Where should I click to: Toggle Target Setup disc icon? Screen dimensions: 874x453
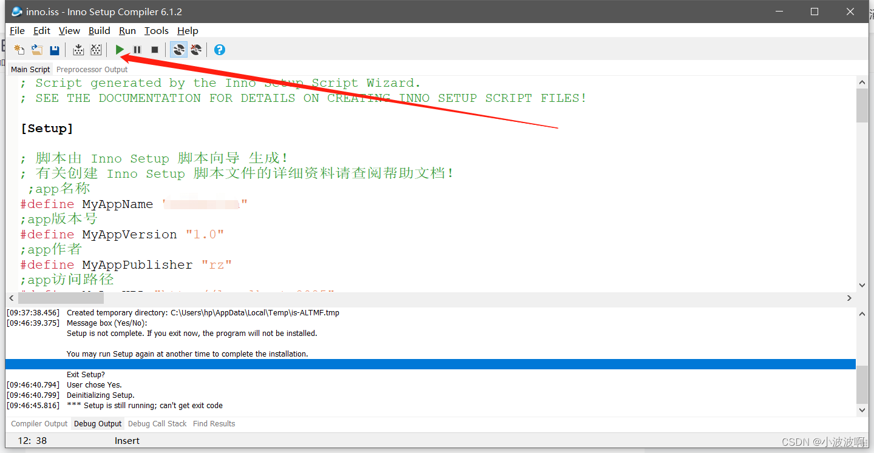[178, 50]
